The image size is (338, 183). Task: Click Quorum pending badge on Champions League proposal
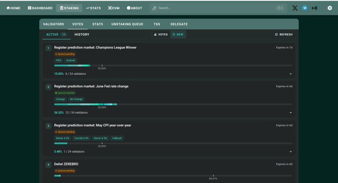click(65, 54)
